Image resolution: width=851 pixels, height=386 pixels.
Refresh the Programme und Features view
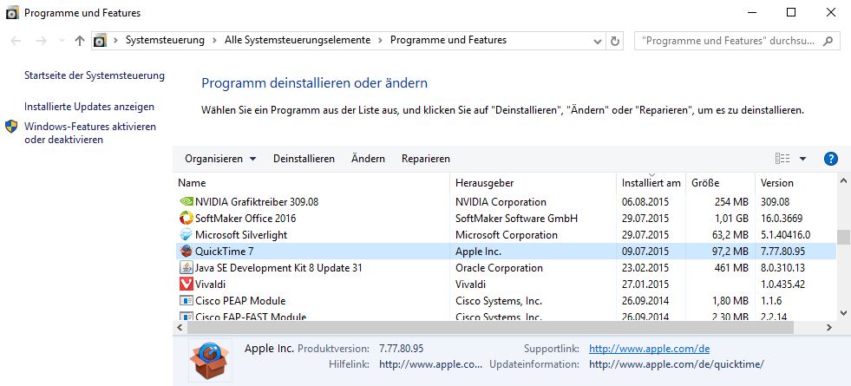pos(614,41)
